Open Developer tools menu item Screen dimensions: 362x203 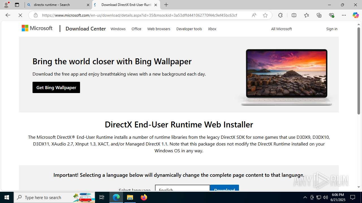click(189, 29)
